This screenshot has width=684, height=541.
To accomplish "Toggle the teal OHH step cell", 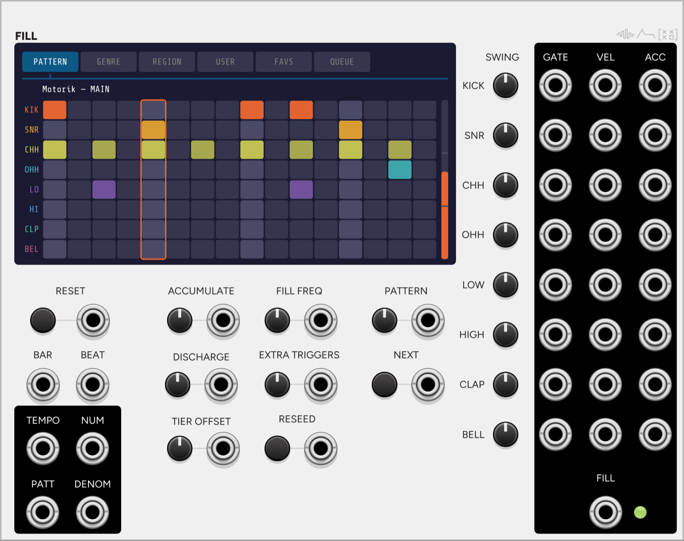I will click(400, 169).
